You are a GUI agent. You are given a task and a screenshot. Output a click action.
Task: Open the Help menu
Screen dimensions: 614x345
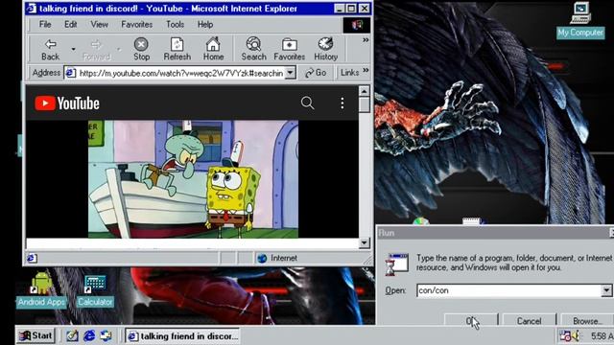[204, 24]
